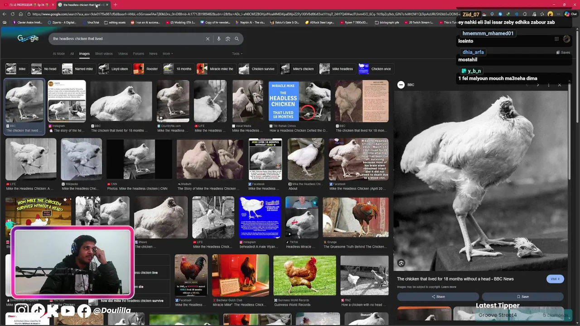The height and width of the screenshot is (326, 580).
Task: Expand the Tools dropdown
Action: [x=237, y=54]
